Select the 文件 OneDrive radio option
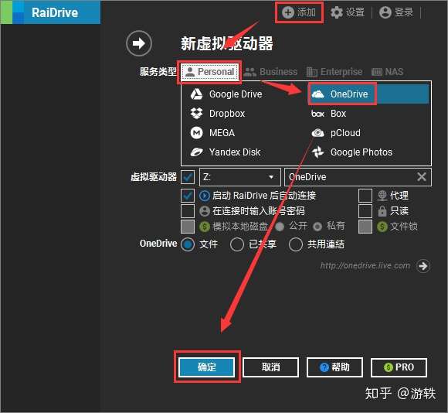Image resolution: width=448 pixels, height=413 pixels. click(188, 244)
